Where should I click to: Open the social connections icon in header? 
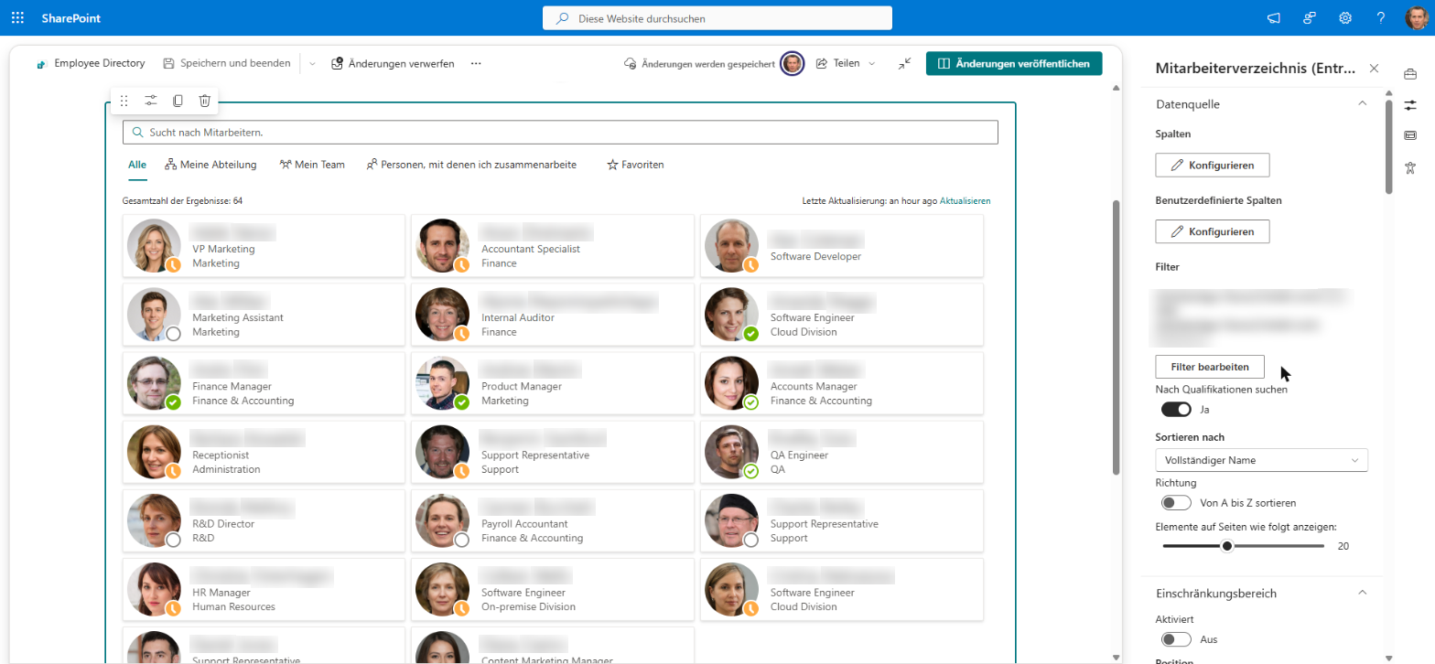pyautogui.click(x=1310, y=17)
